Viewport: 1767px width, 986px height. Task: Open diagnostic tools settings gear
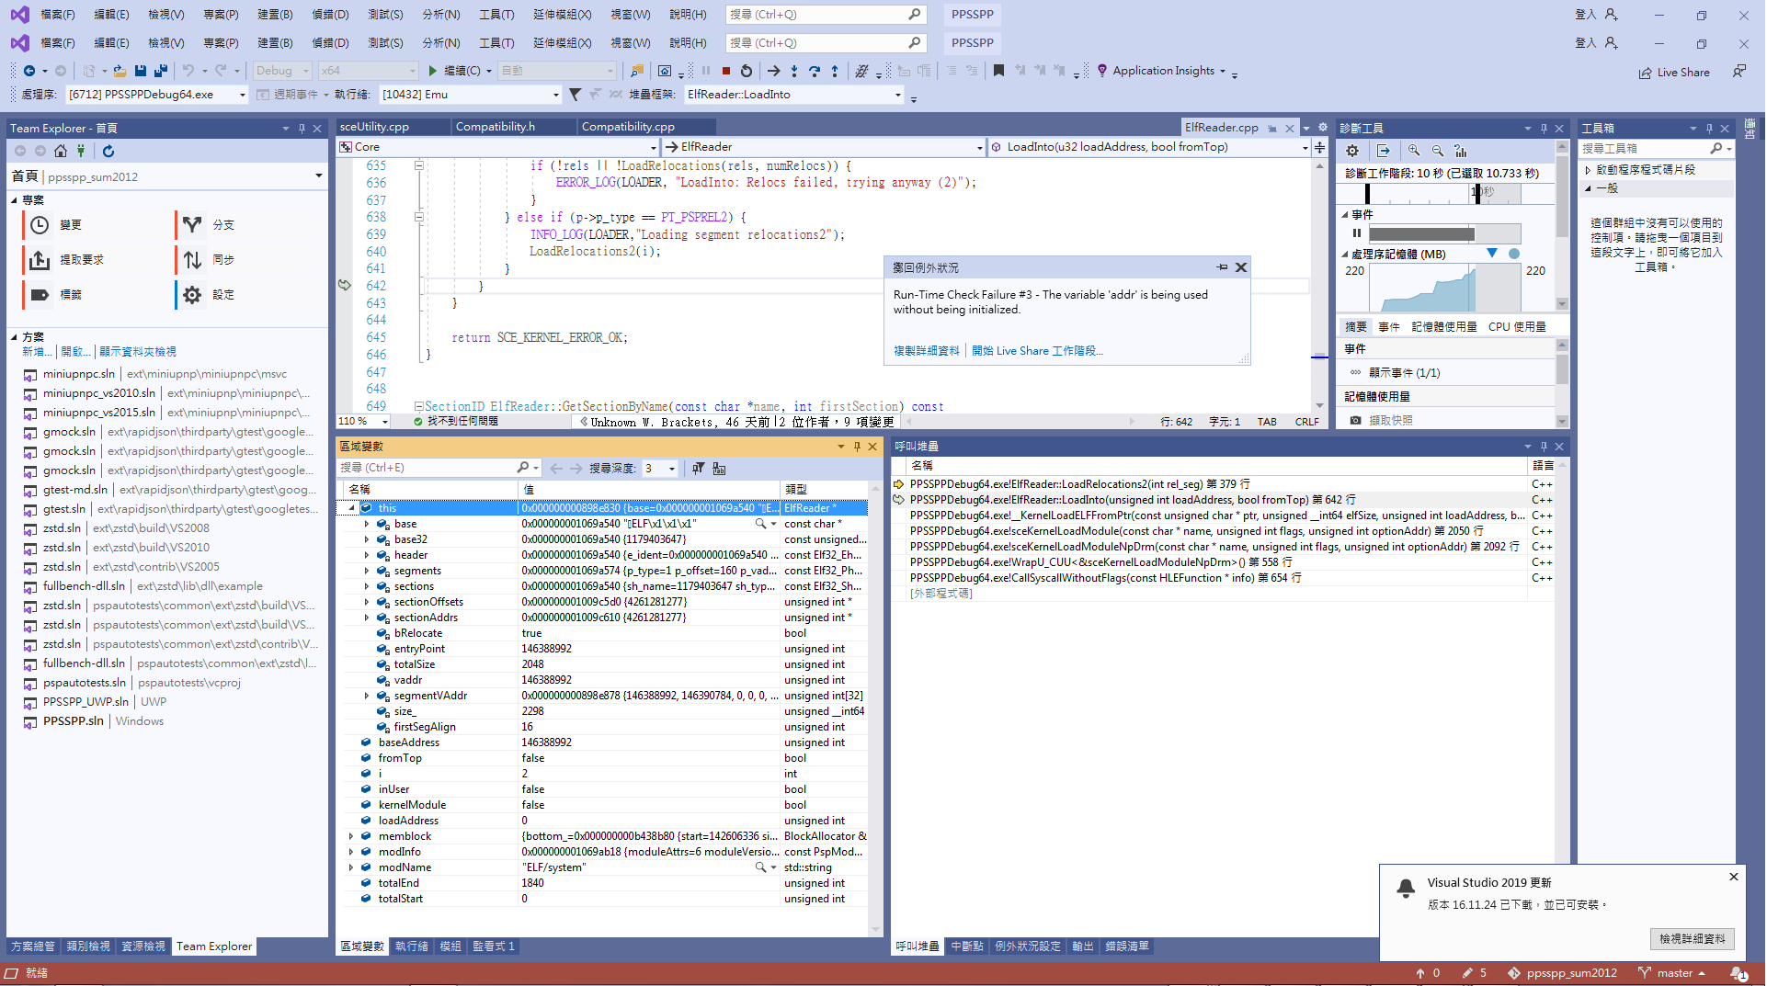[1352, 151]
